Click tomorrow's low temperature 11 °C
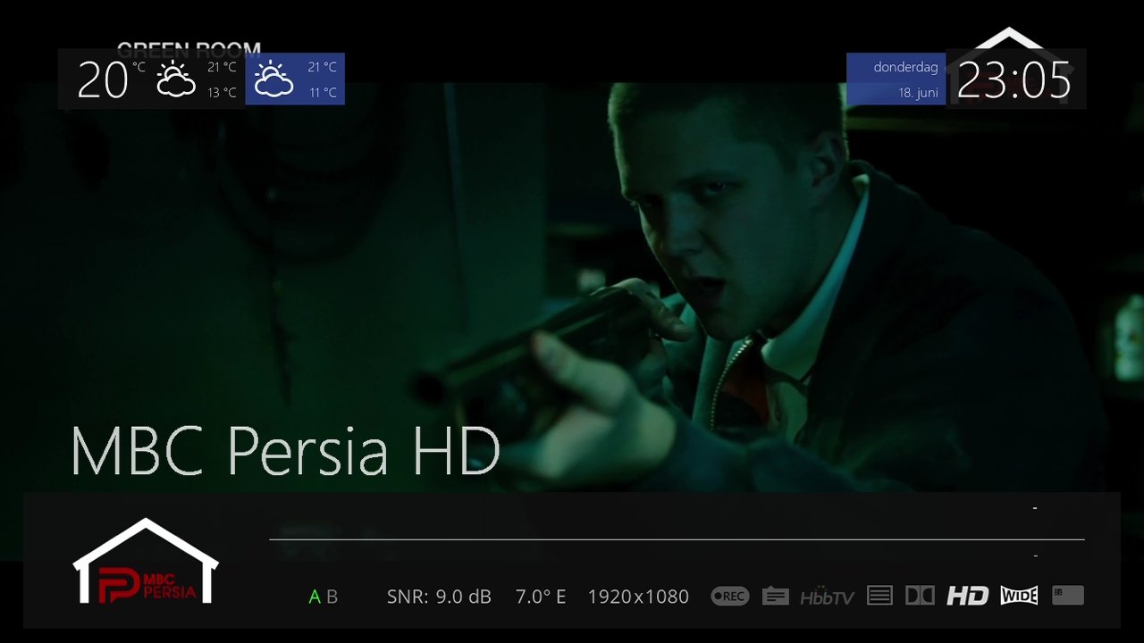The height and width of the screenshot is (643, 1144). pyautogui.click(x=323, y=93)
